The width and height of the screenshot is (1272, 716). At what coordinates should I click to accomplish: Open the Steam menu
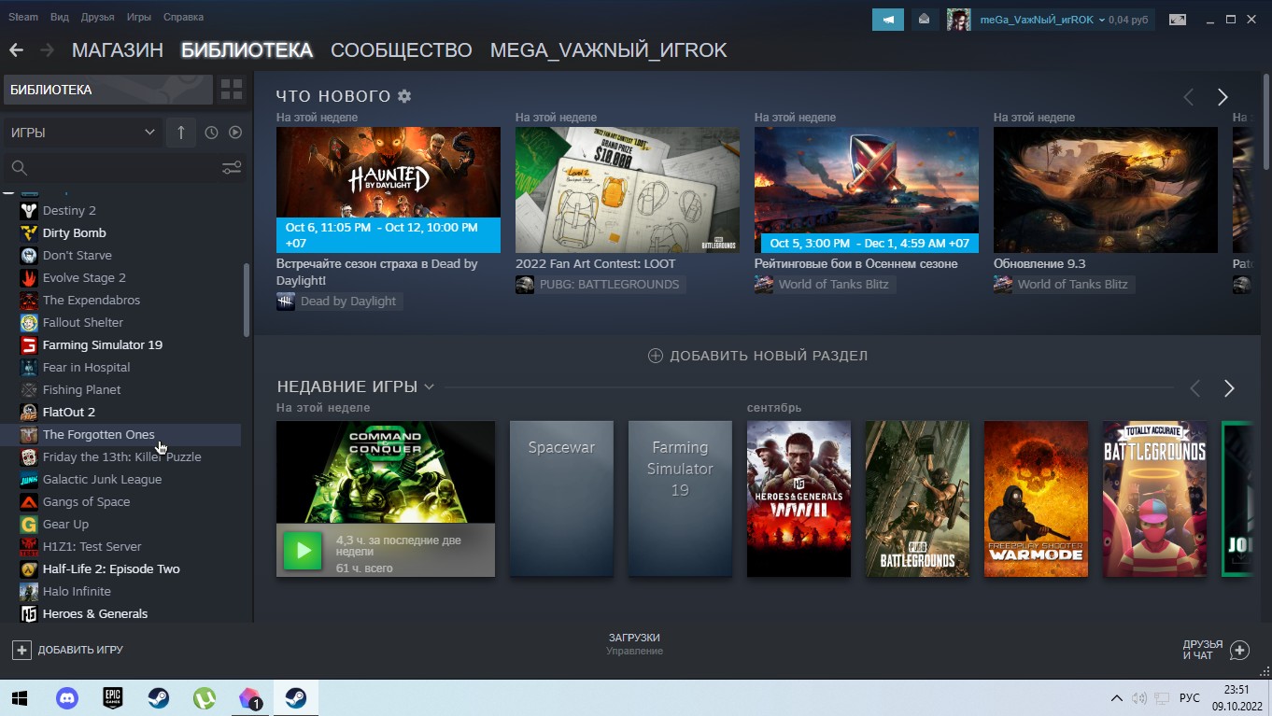23,17
